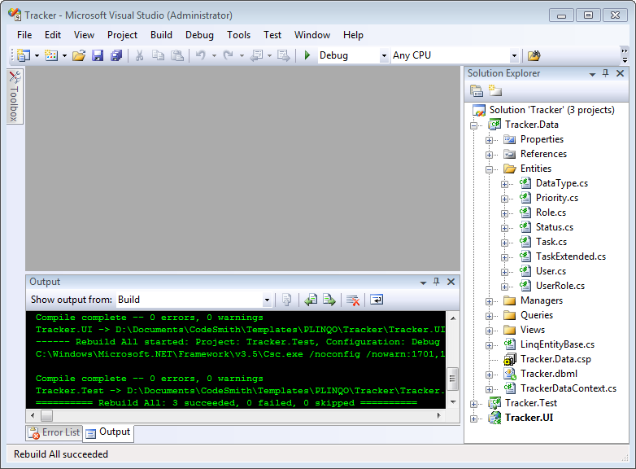636x469 pixels.
Task: Collapse the Entities folder
Action: (x=489, y=169)
